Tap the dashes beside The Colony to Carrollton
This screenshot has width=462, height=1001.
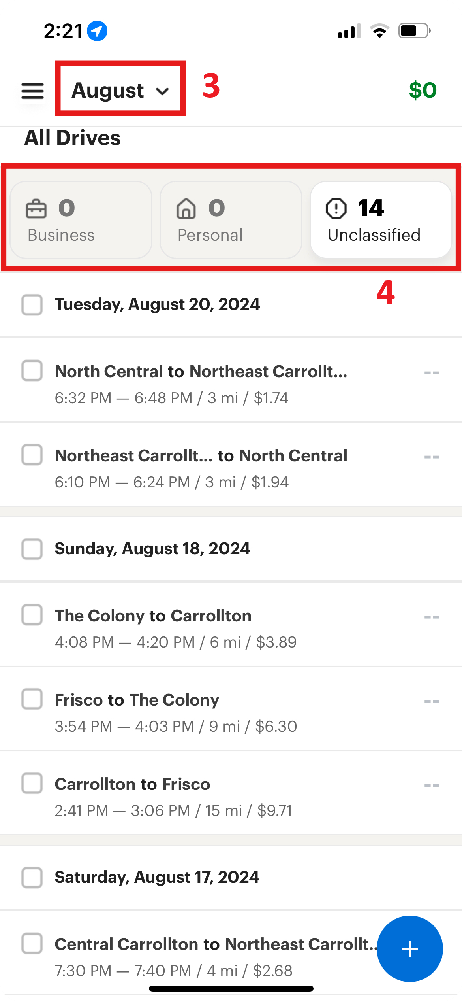point(432,617)
